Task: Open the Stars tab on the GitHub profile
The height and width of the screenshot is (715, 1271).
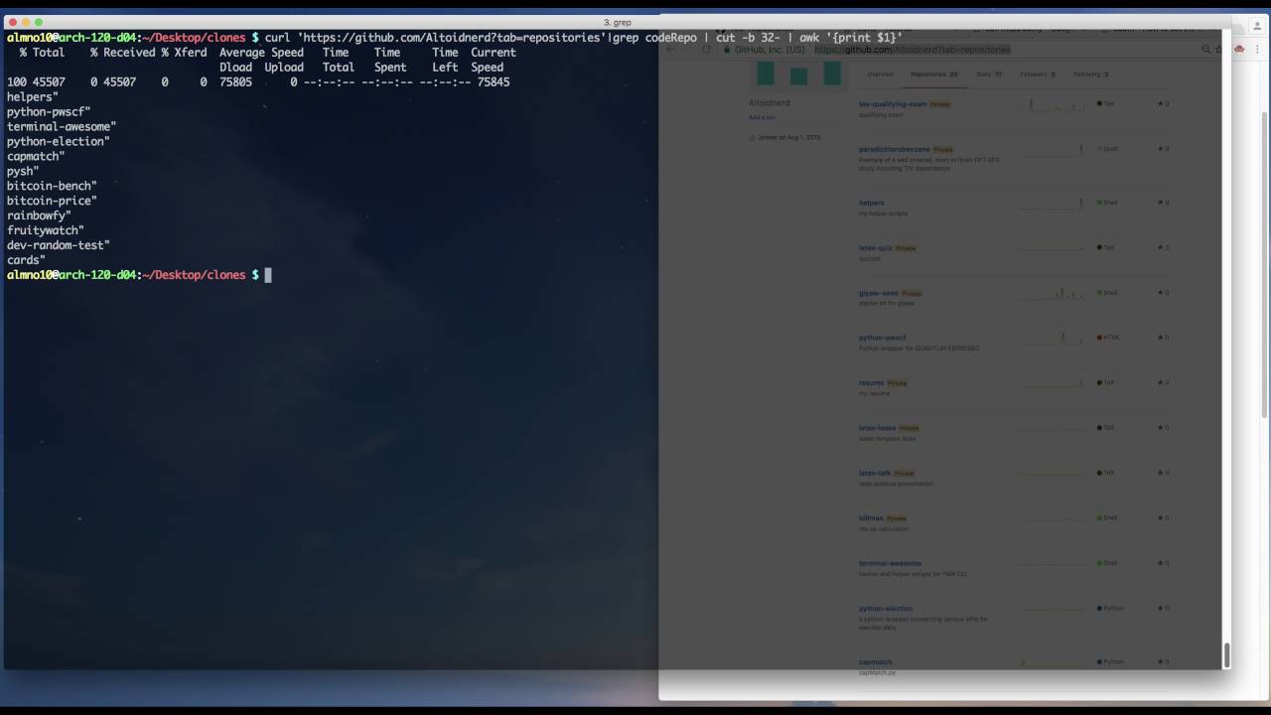Action: tap(989, 74)
